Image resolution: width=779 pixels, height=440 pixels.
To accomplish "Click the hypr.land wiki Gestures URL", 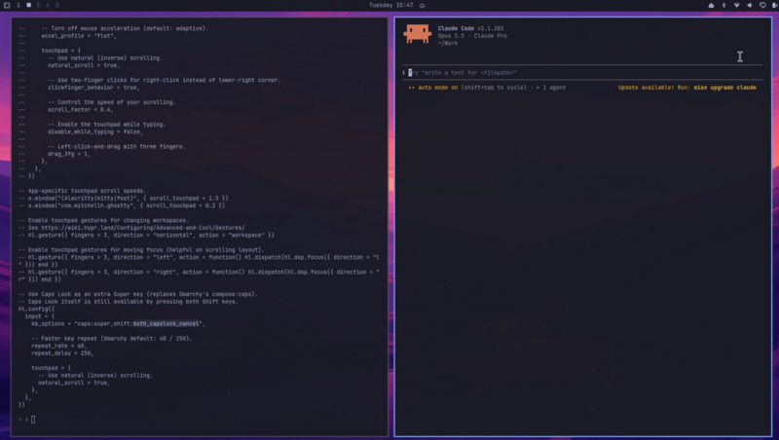I will (143, 228).
